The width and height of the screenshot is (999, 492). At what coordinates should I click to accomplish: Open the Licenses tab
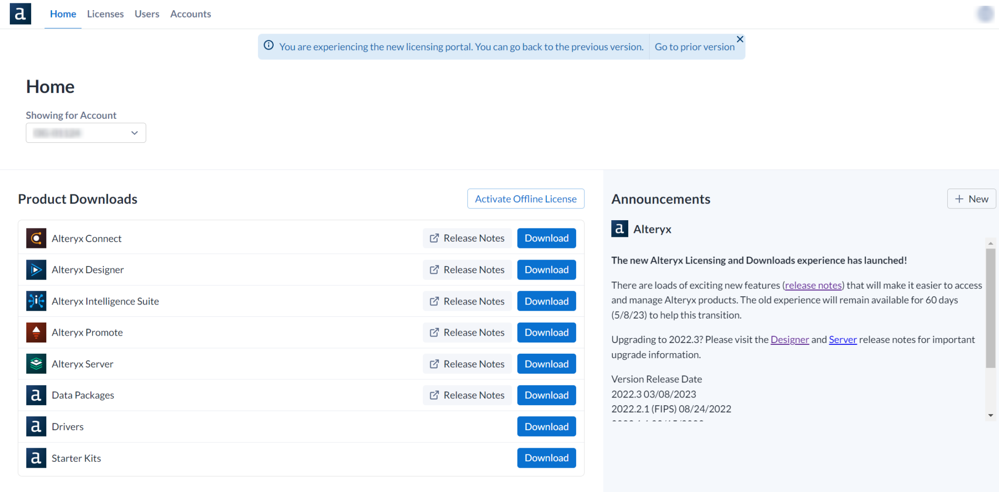coord(105,14)
